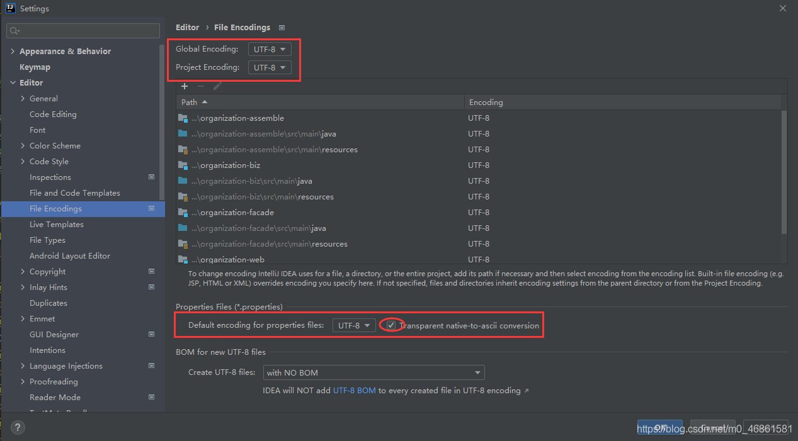This screenshot has width=798, height=441.
Task: Click the remove path minus icon
Action: tap(201, 86)
